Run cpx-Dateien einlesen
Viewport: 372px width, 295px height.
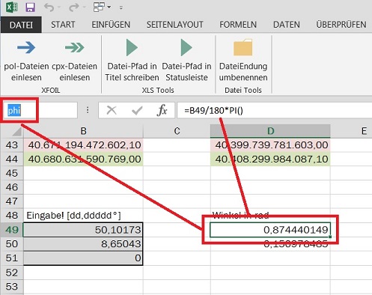74,61
